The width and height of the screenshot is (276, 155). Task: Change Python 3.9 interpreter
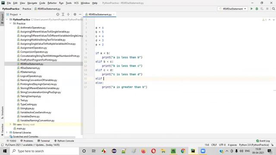pyautogui.click(x=254, y=145)
